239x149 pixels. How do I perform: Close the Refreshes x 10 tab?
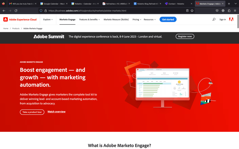(x=129, y=4)
